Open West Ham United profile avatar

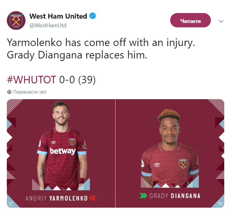(x=16, y=21)
